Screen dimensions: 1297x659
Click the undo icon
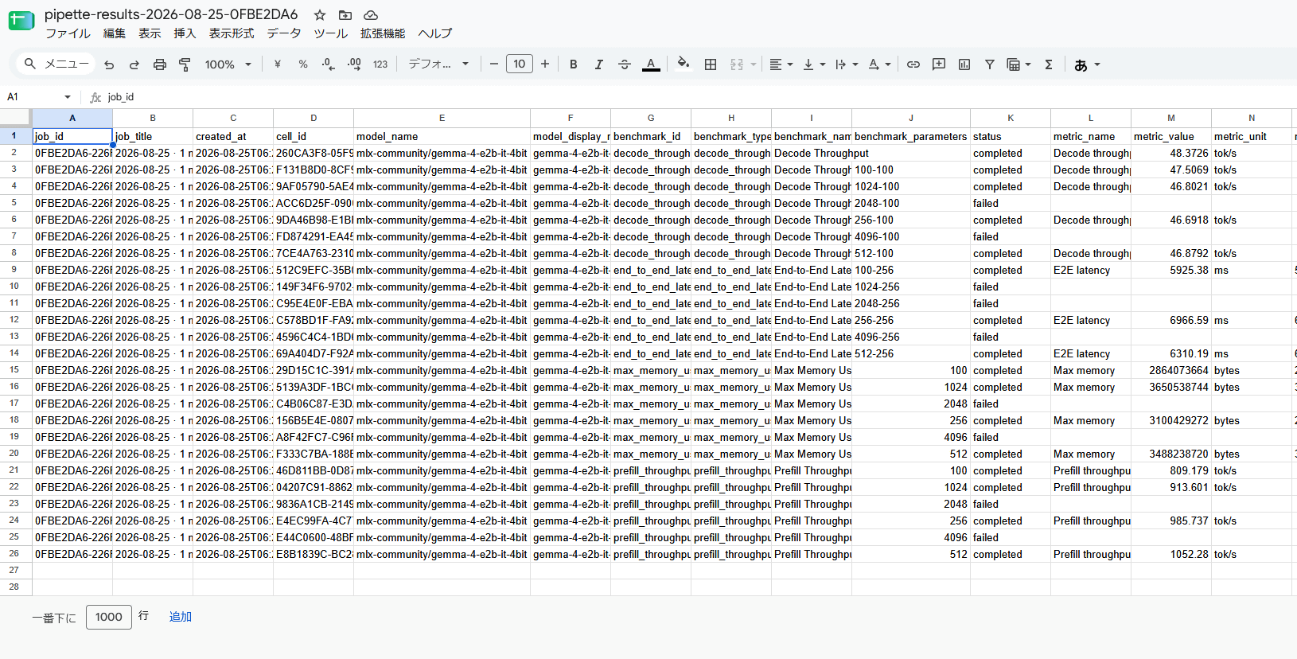click(x=109, y=64)
